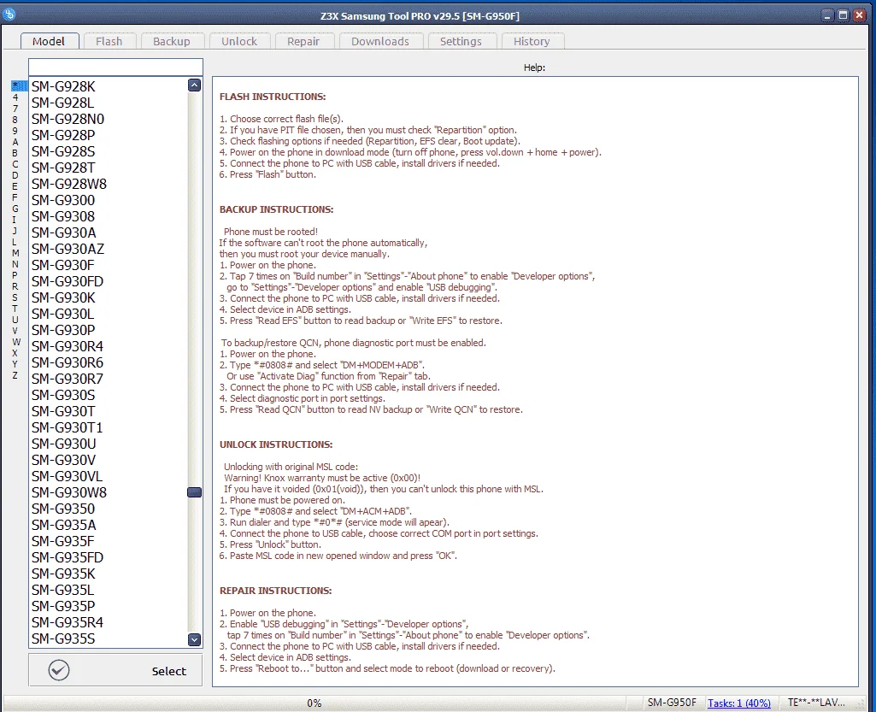876x712 pixels.
Task: Open the Settings tab
Action: tap(461, 41)
